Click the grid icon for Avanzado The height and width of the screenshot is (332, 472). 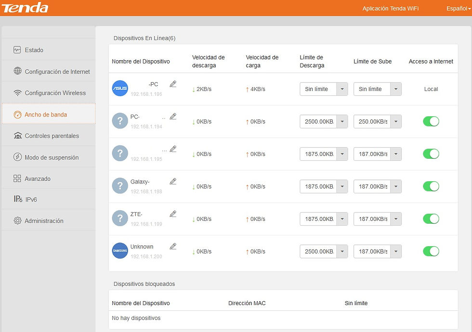[17, 179]
